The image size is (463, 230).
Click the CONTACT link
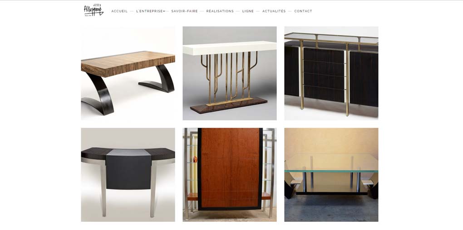pos(303,11)
